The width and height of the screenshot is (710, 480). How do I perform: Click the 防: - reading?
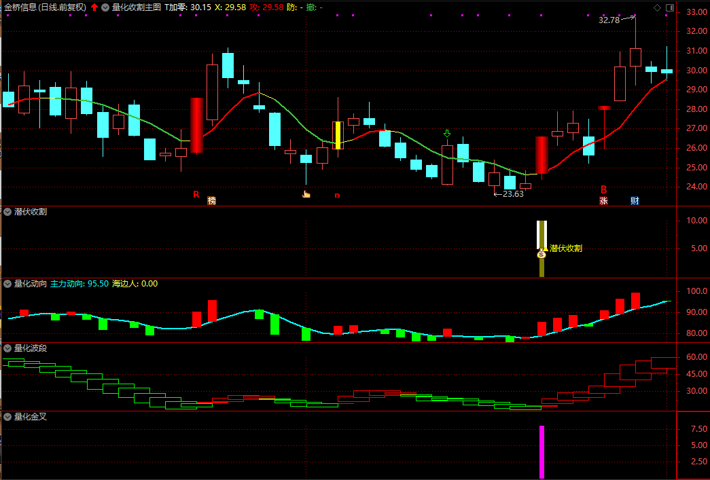[x=295, y=7]
